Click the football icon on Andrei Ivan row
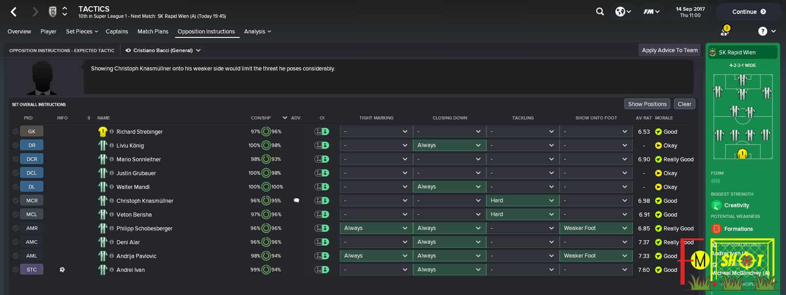The width and height of the screenshot is (786, 295). coord(62,270)
